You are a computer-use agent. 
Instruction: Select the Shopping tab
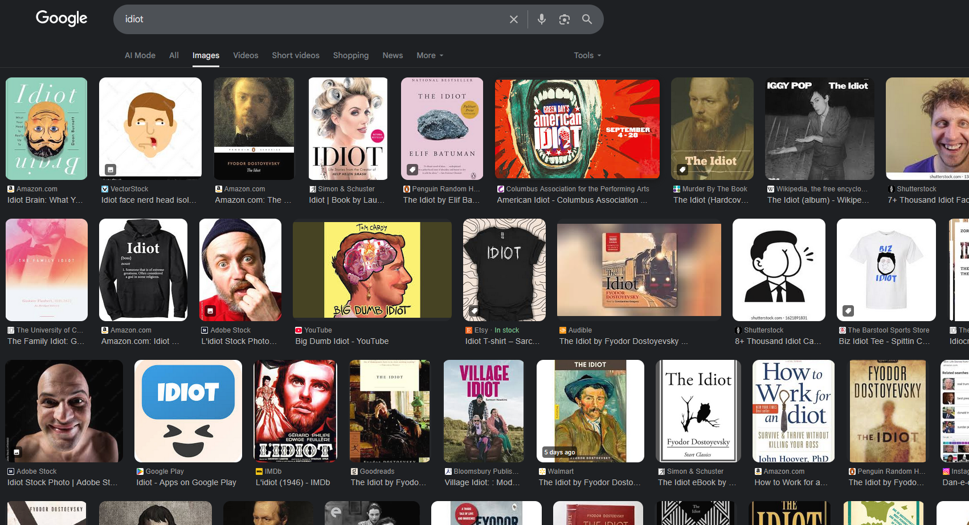pos(350,55)
